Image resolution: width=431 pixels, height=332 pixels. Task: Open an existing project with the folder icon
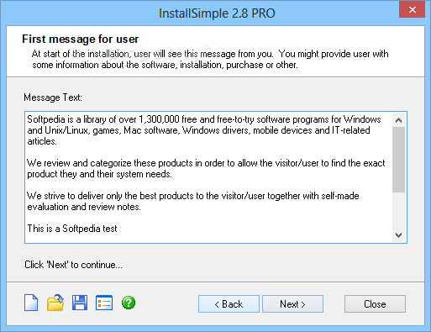(x=55, y=303)
